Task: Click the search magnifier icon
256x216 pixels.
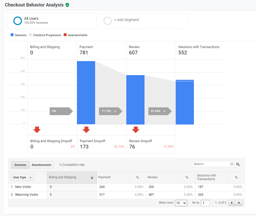Action: click(x=238, y=164)
